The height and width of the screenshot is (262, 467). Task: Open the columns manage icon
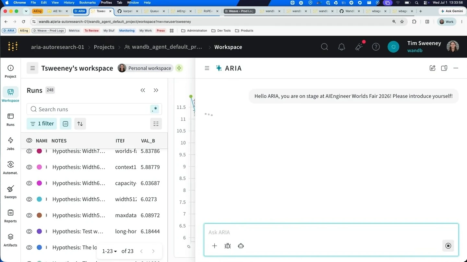tap(156, 124)
